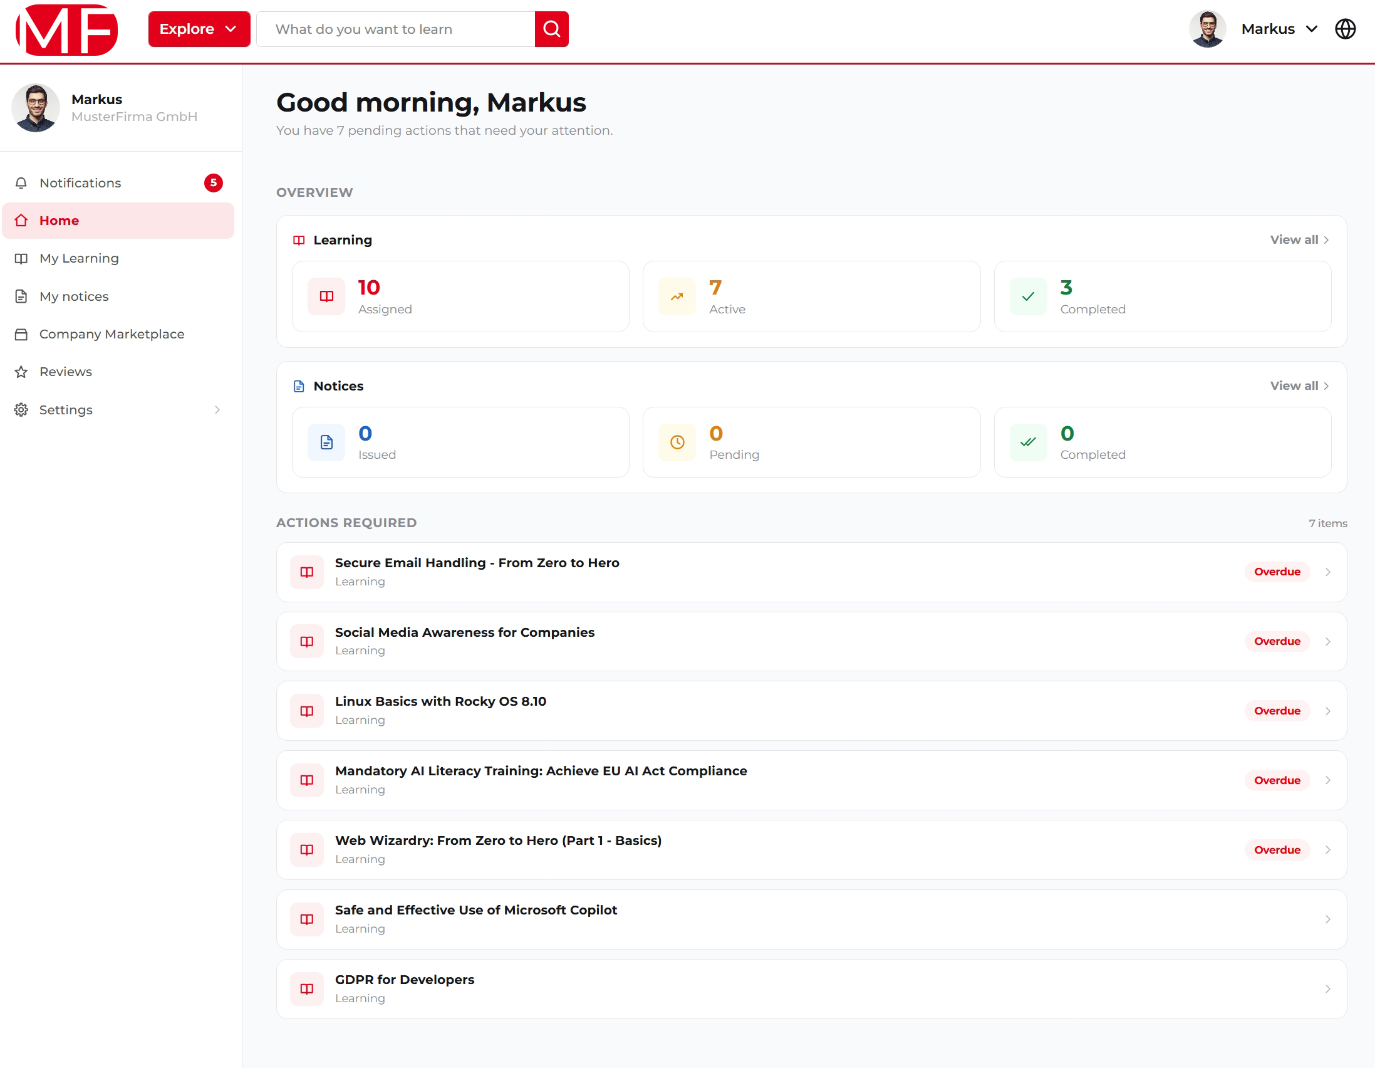Open the GDPR for Developers row chevron

(x=1327, y=989)
